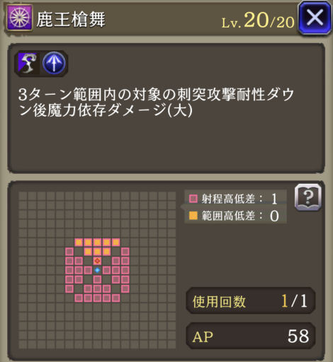333x362 pixels.
Task: Select the red diamond target tile
Action: [x=97, y=261]
